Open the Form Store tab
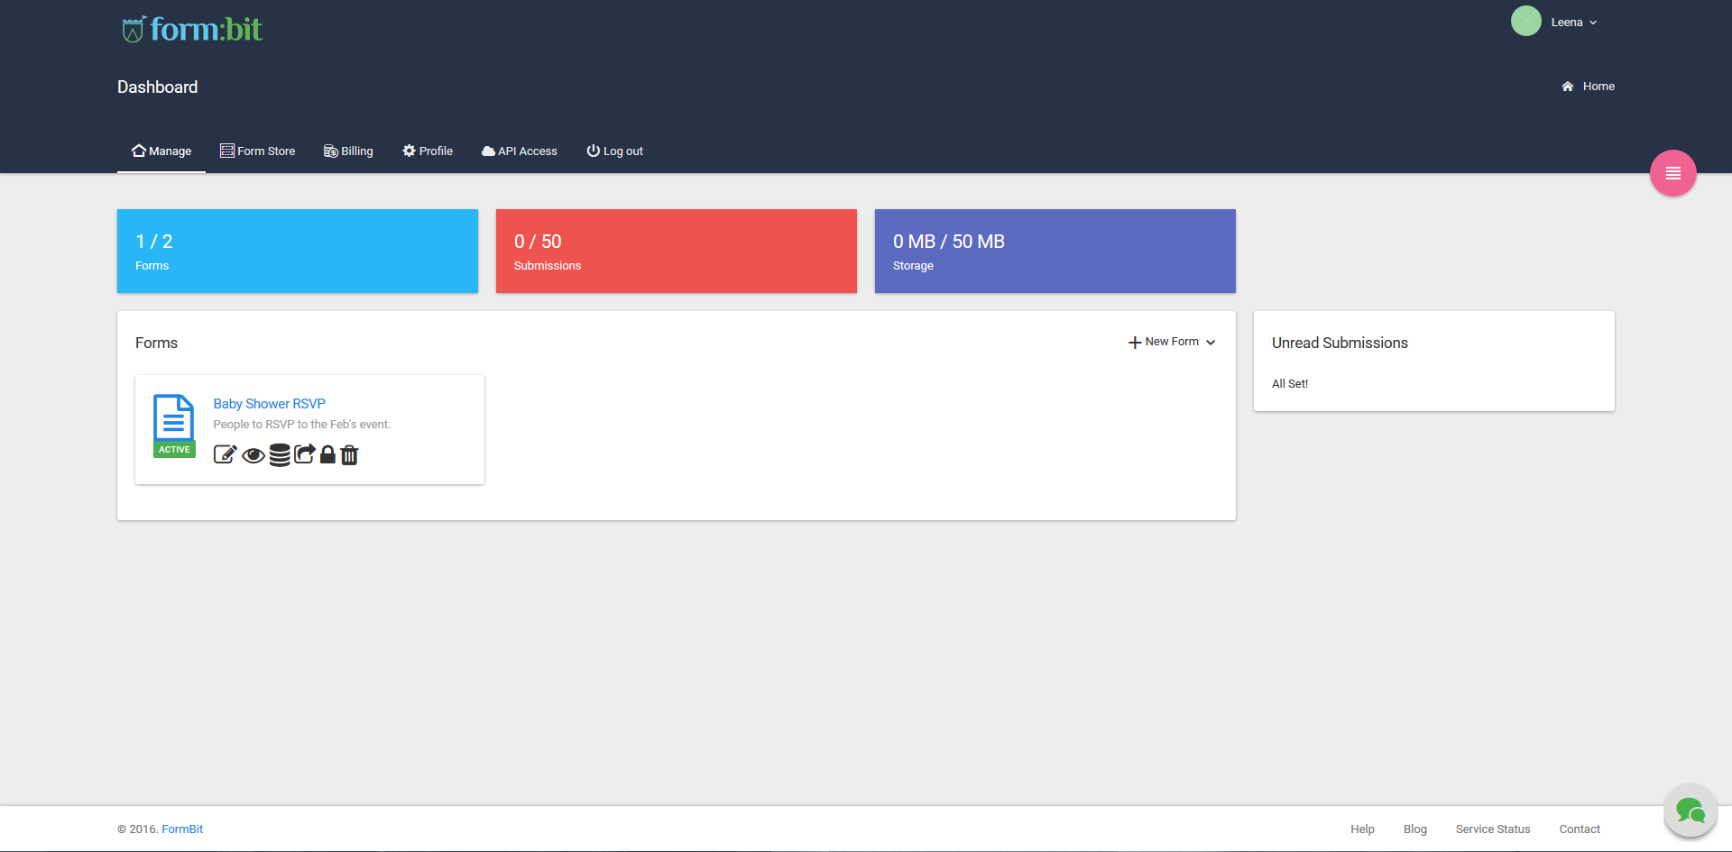 coord(258,151)
